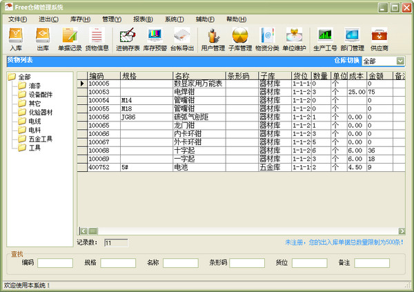414x292 pixels.
Task: Click the M18 specification cell
Action: pos(146,109)
